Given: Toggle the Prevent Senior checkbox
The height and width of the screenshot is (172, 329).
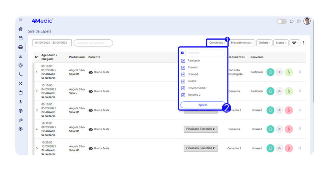Looking at the screenshot, I should (x=183, y=88).
